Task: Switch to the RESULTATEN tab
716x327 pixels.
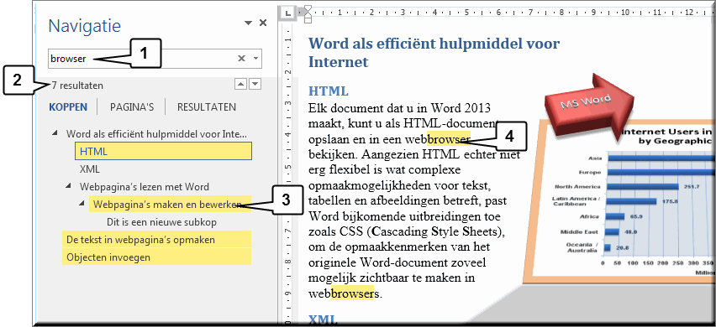Action: (207, 107)
